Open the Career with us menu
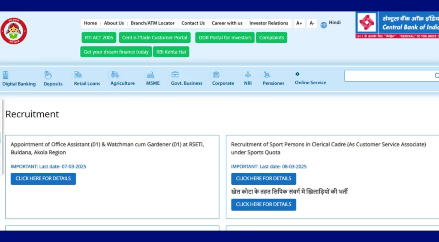 [227, 23]
